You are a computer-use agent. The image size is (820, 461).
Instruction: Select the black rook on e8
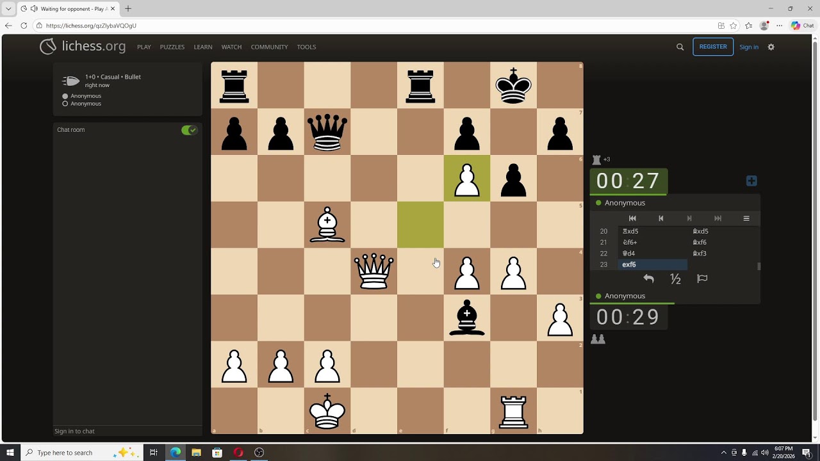click(x=420, y=85)
